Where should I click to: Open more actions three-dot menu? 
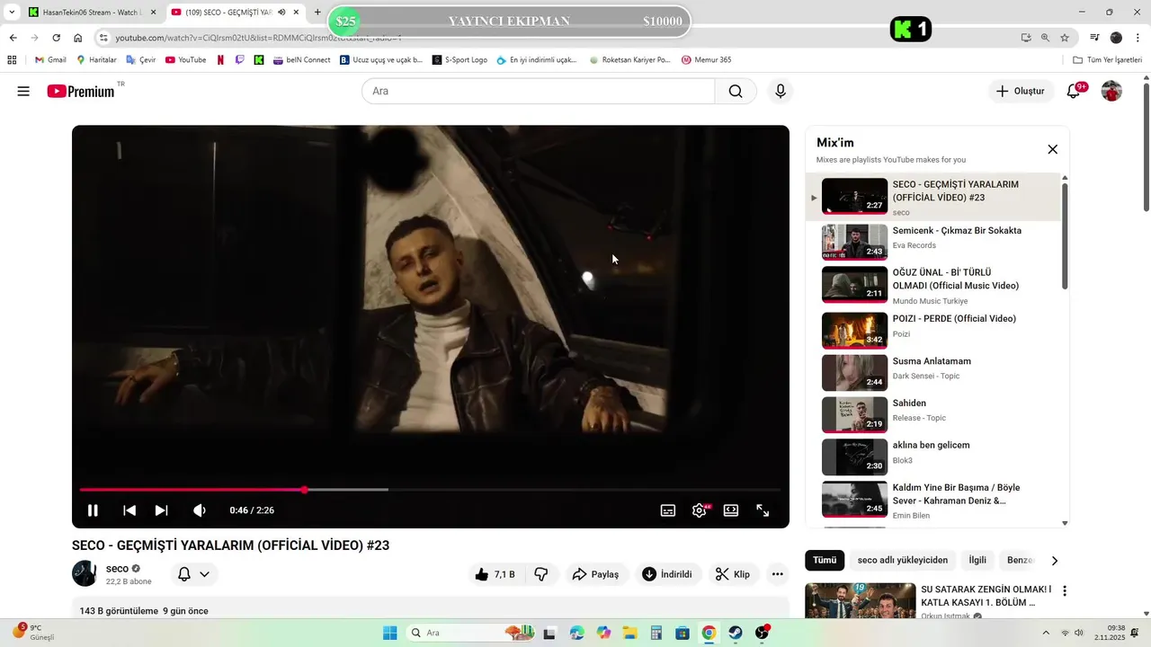(x=778, y=574)
